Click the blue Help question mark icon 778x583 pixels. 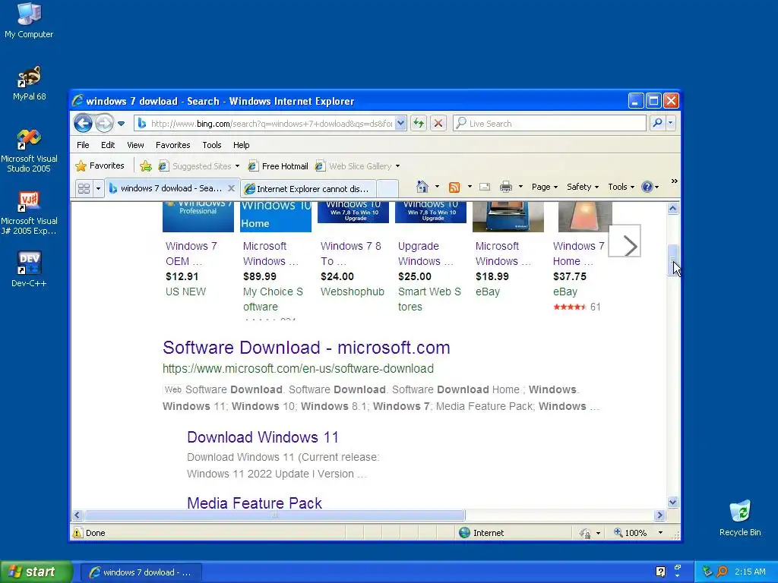tap(647, 187)
